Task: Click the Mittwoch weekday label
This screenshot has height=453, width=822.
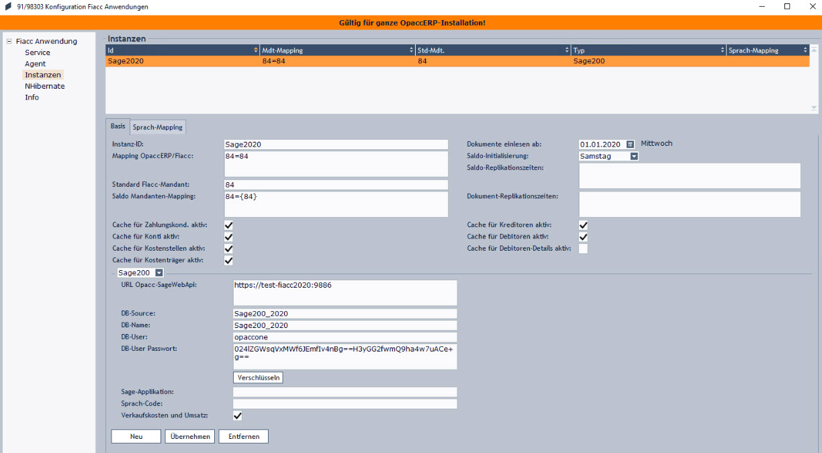Action: pos(657,143)
